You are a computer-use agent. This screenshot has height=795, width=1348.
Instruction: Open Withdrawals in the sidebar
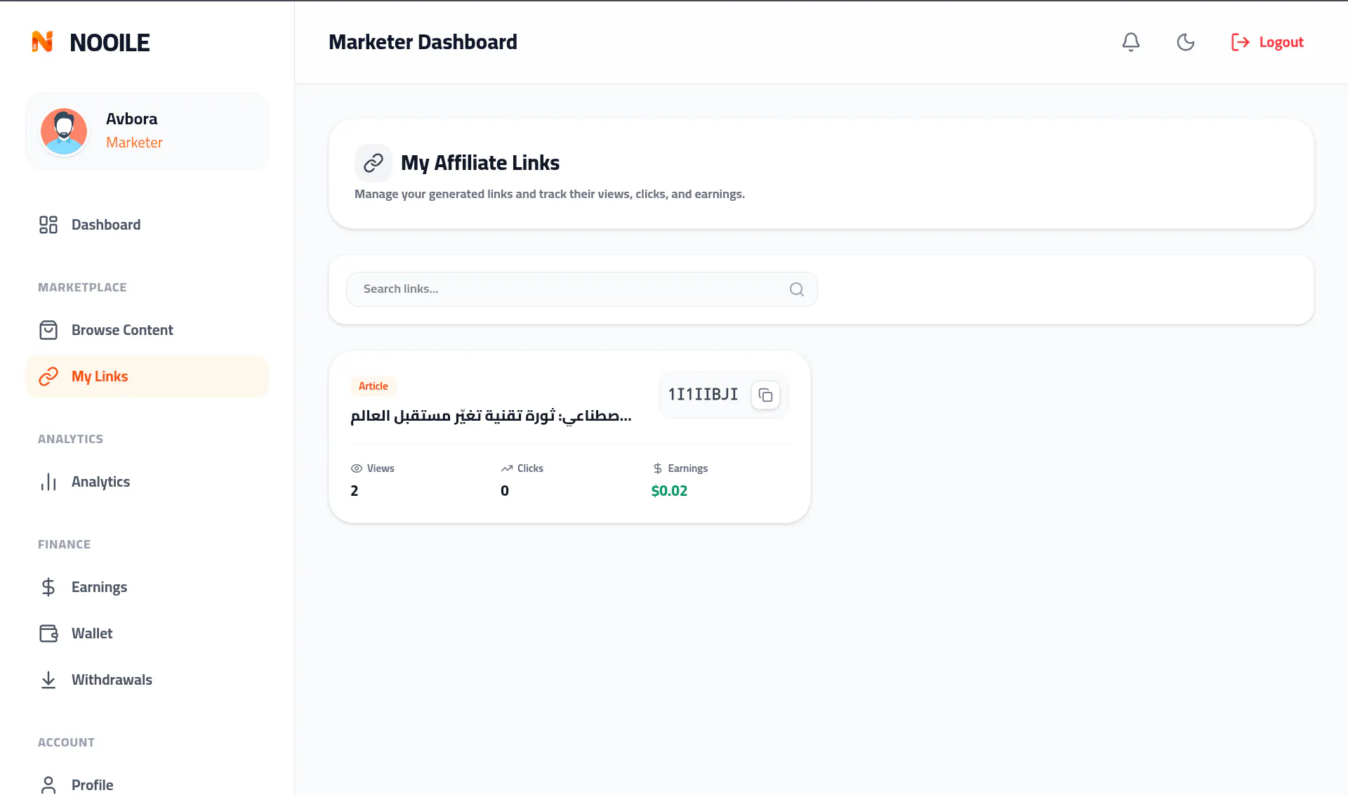point(147,680)
